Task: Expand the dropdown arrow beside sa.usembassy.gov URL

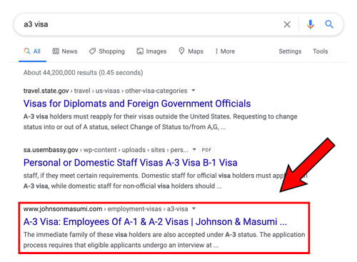Action: tap(194, 149)
